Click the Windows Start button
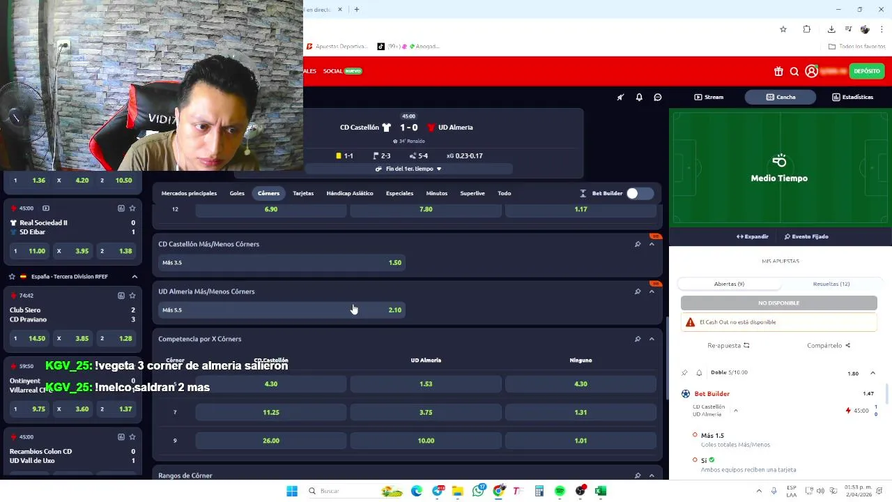Viewport: 892px width, 502px height. click(292, 491)
